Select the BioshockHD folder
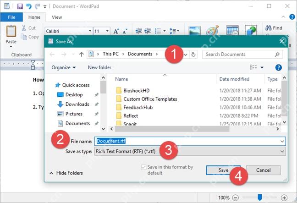Image resolution: width=297 pixels, height=203 pixels. [133, 91]
